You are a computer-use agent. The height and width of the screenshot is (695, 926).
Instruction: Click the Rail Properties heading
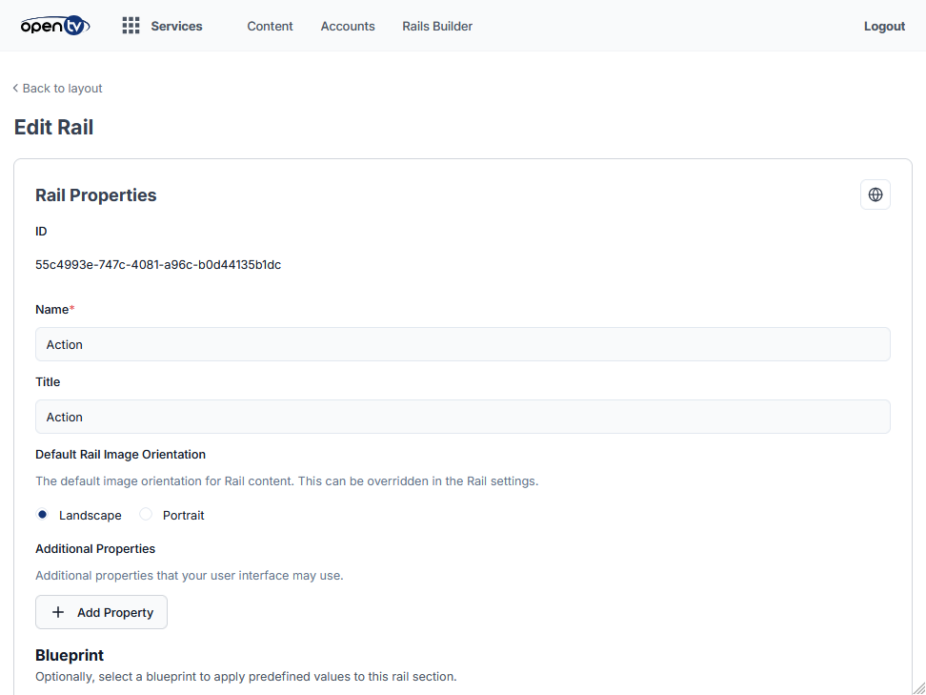point(96,195)
